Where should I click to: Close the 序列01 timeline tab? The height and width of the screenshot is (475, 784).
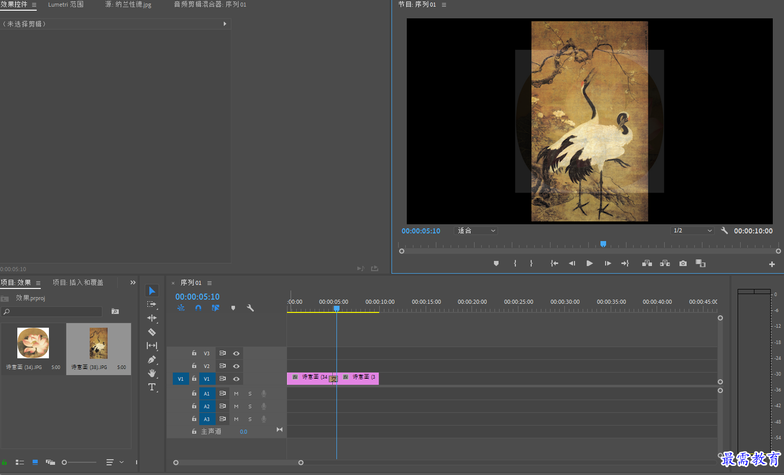click(173, 283)
